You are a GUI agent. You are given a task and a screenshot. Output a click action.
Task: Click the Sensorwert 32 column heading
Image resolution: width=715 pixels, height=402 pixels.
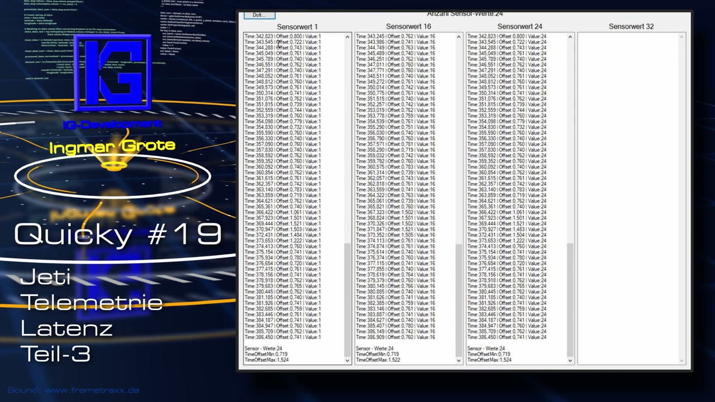tap(631, 27)
